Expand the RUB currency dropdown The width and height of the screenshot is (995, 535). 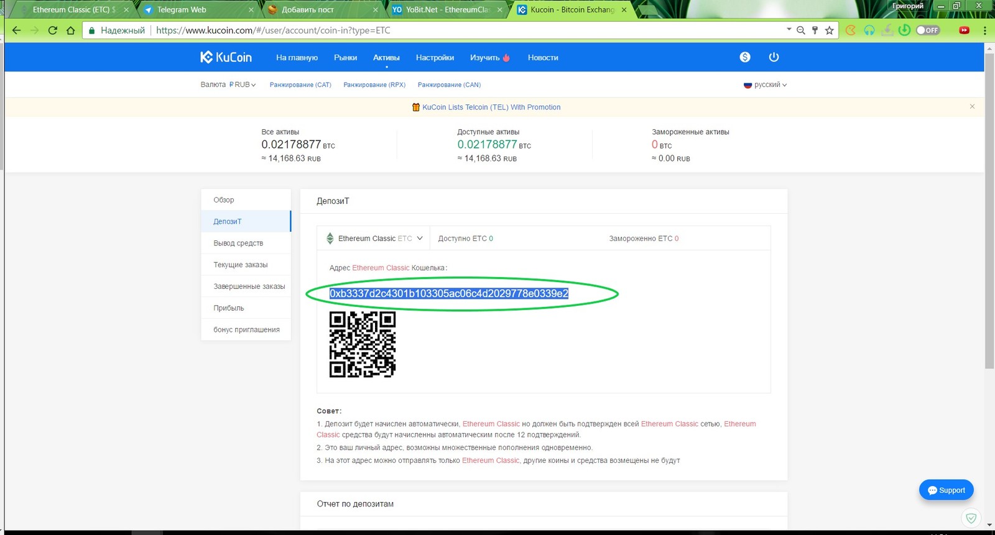(x=242, y=85)
